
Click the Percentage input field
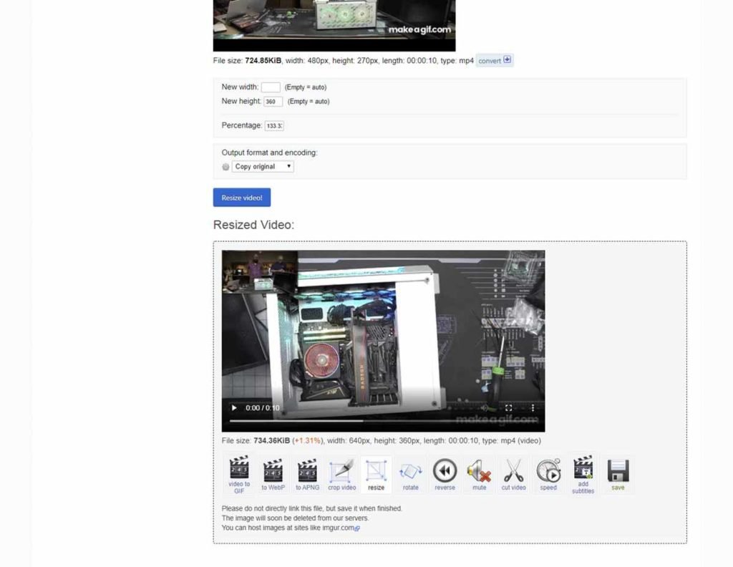(274, 126)
